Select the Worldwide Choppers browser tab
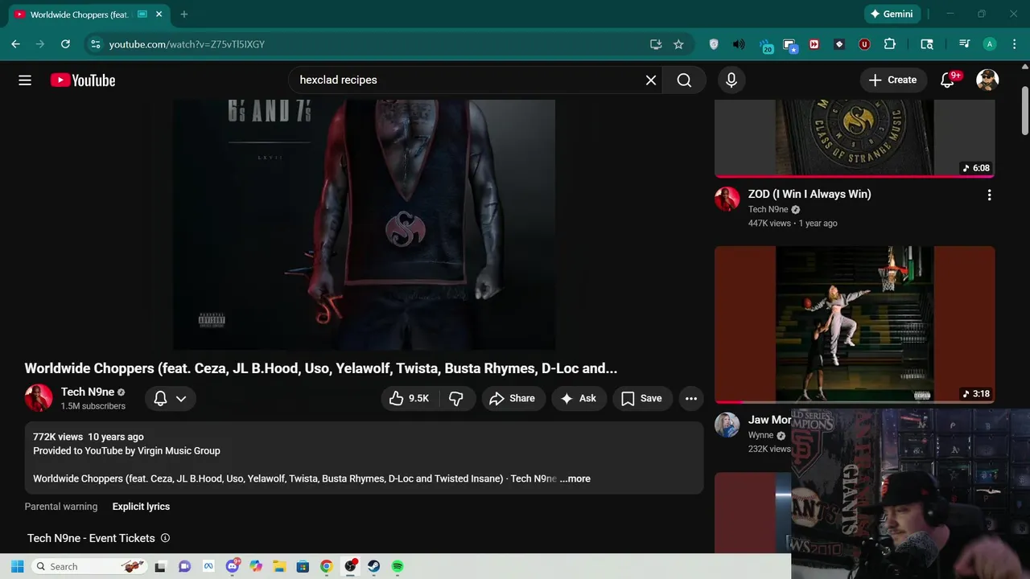1030x579 pixels. pos(80,14)
